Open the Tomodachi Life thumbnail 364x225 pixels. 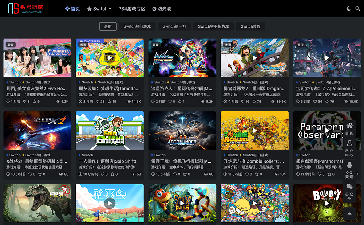[x=110, y=58]
